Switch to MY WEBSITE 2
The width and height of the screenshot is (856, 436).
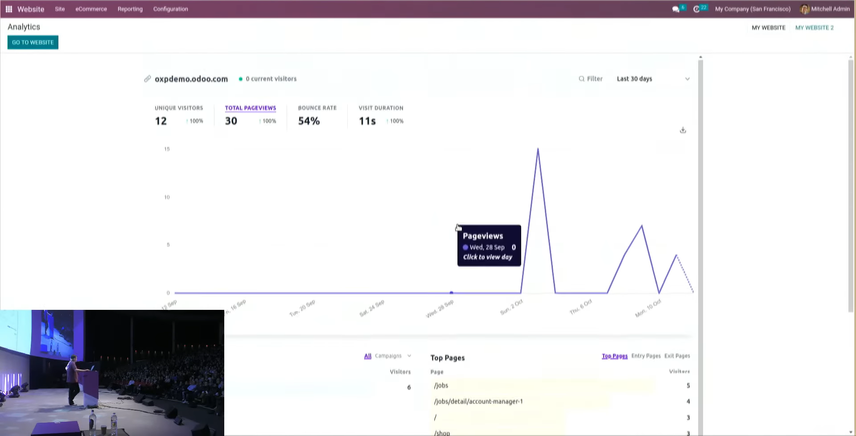point(814,28)
